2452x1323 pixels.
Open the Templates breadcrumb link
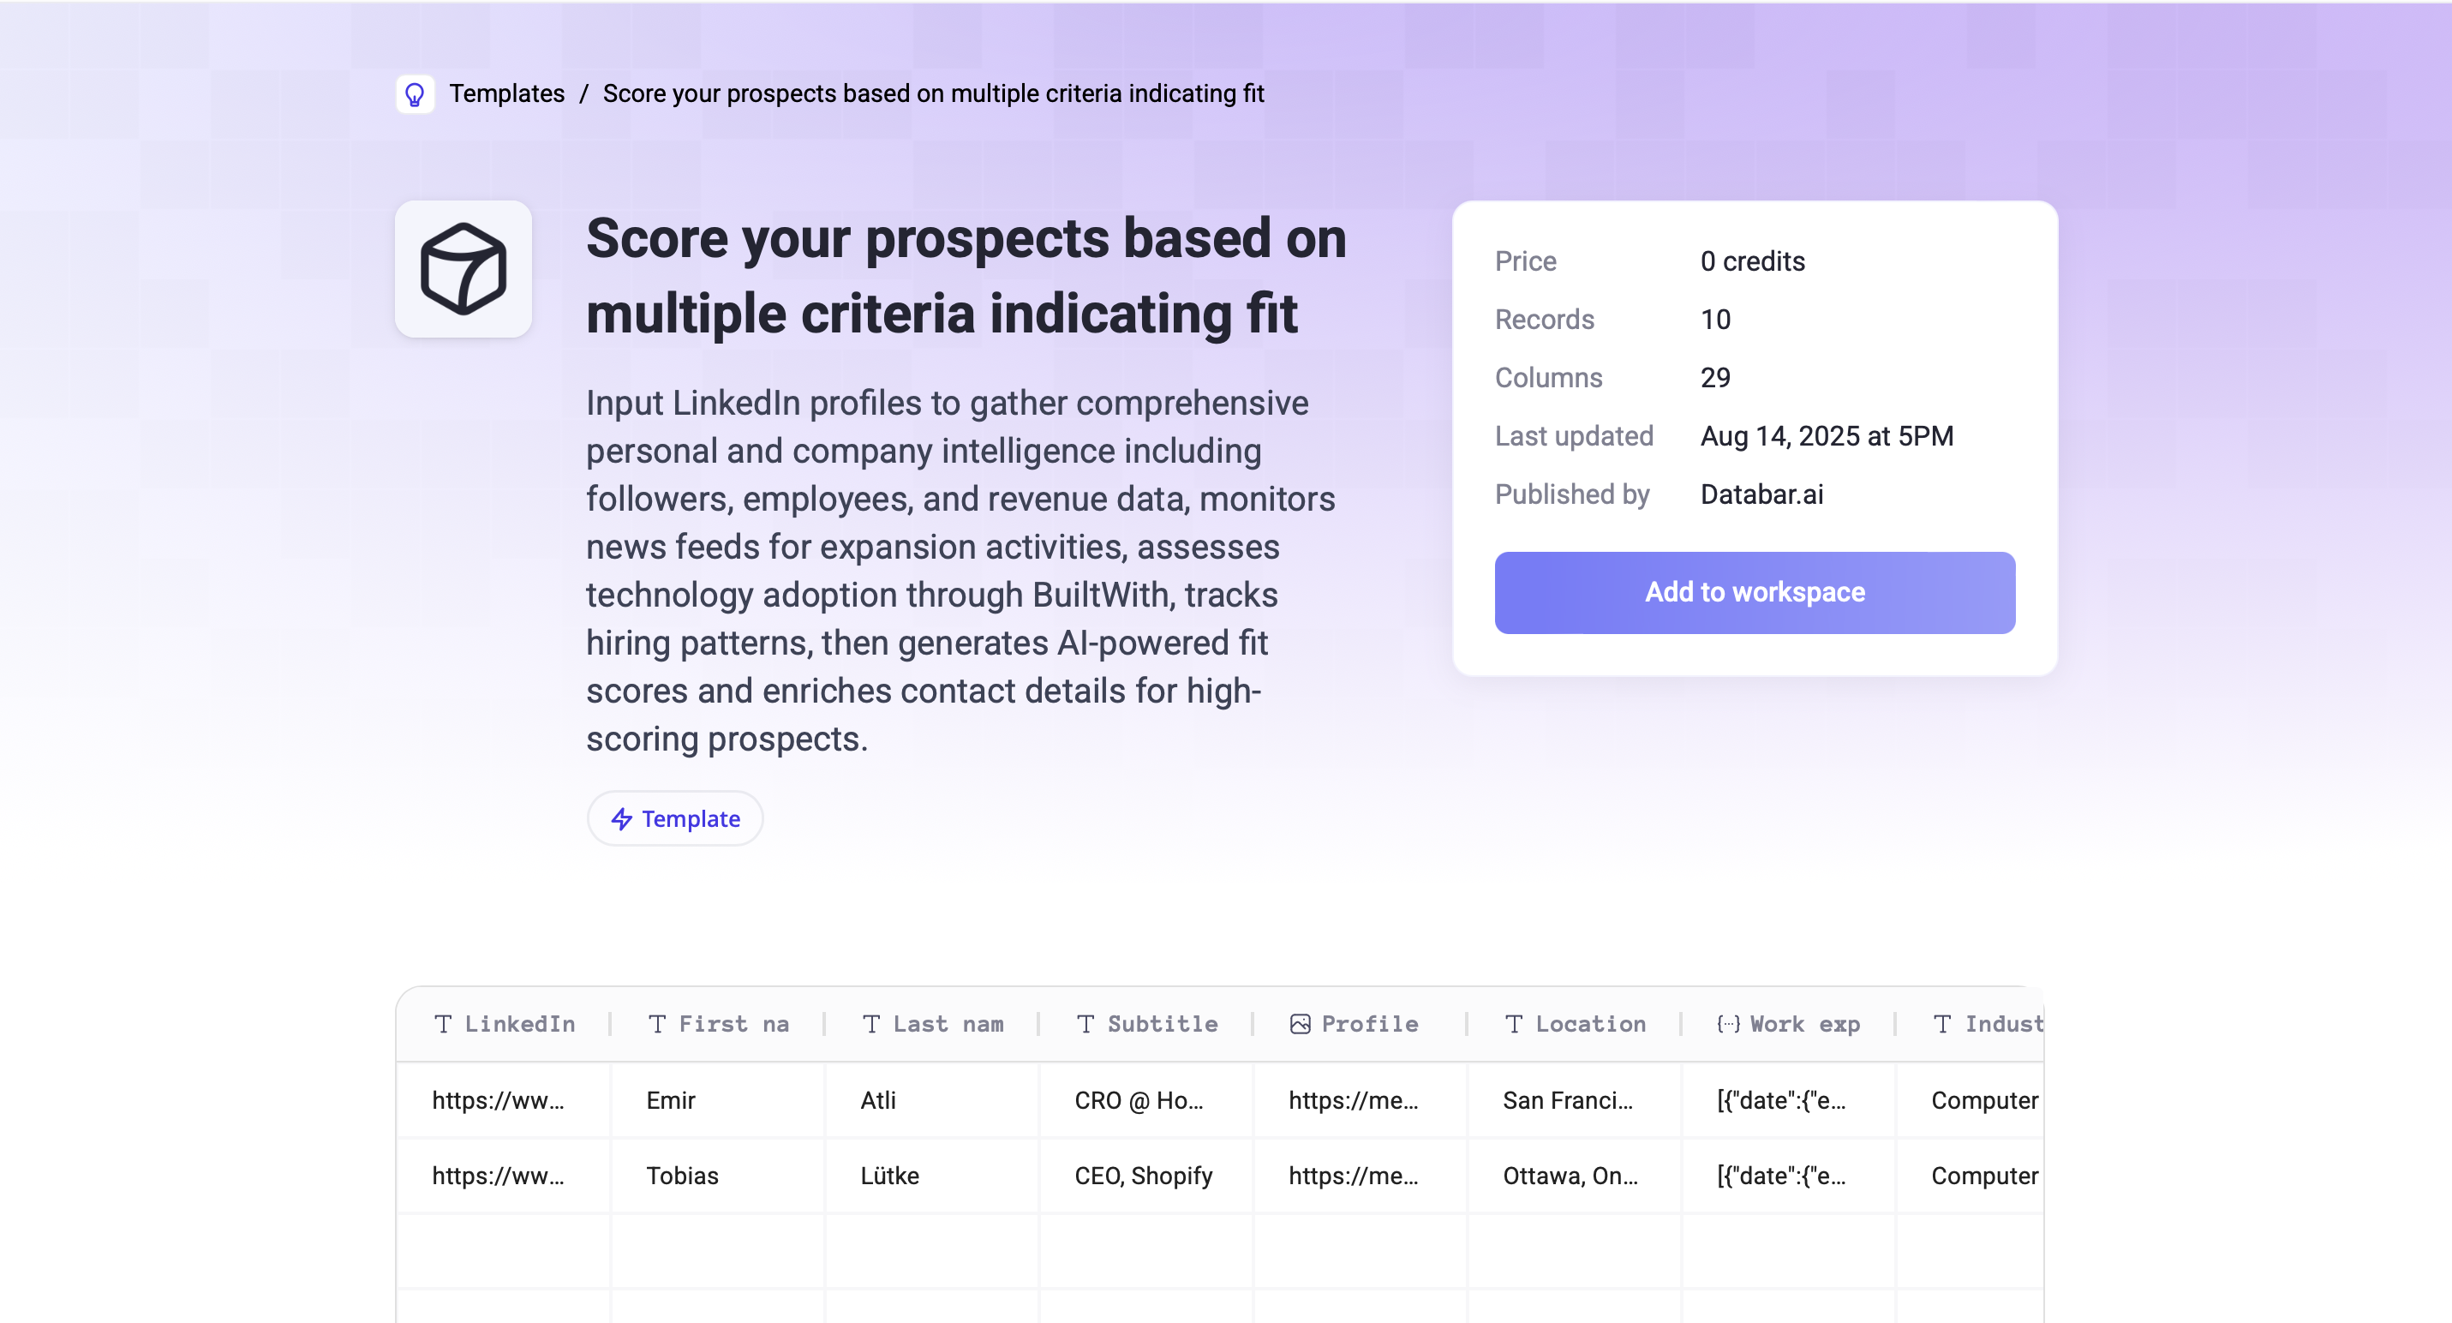(506, 93)
